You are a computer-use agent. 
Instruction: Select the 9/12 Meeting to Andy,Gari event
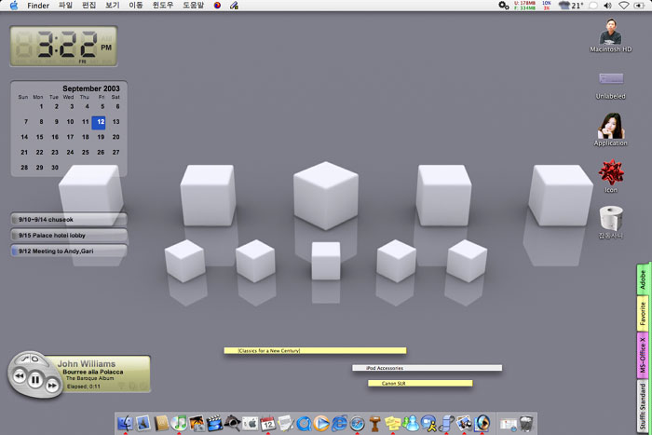(68, 251)
